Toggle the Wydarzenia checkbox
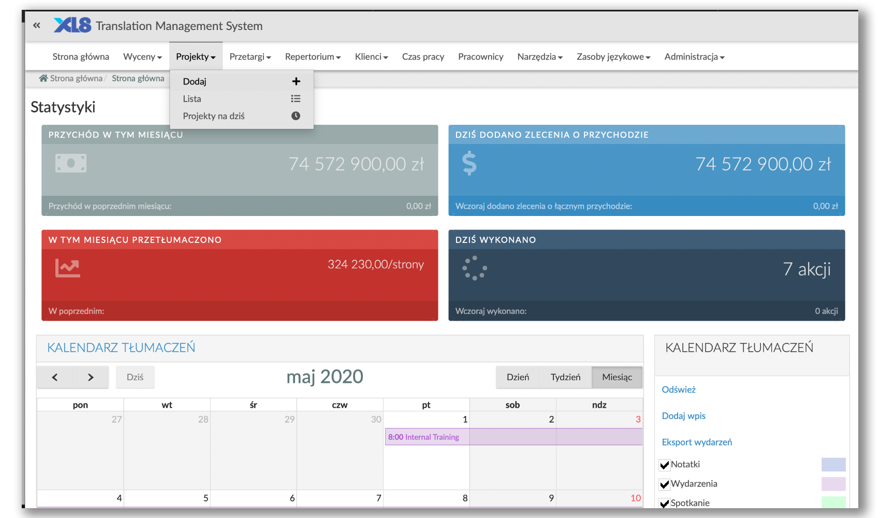Viewport: 880px width, 518px height. pyautogui.click(x=665, y=484)
